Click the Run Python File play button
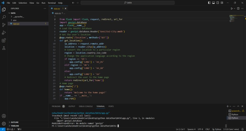The height and width of the screenshot is (131, 246). 232,9
